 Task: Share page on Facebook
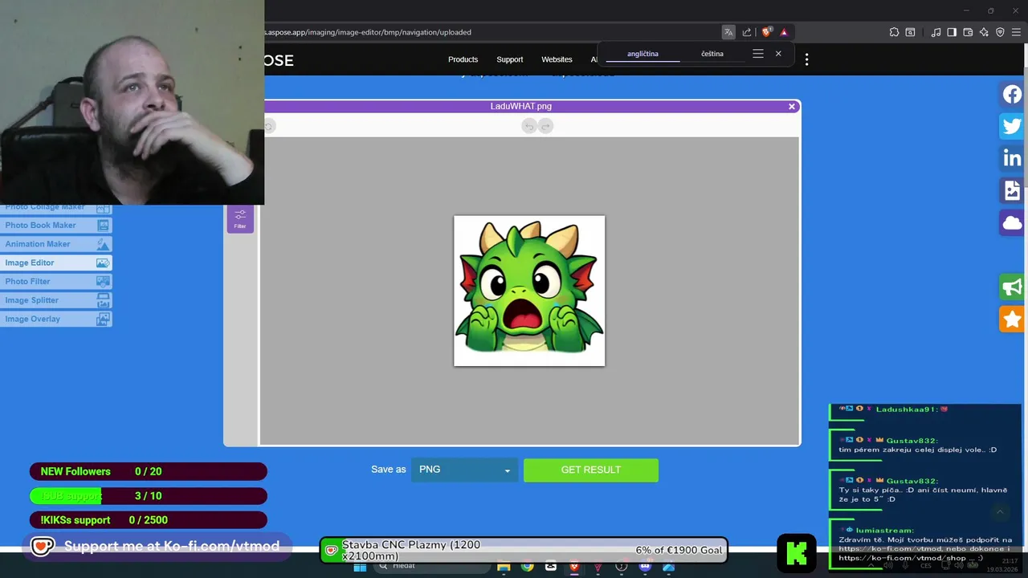click(1012, 94)
